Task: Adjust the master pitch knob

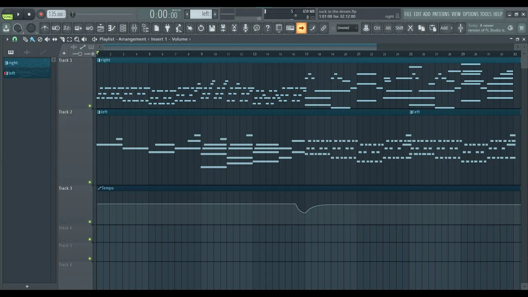Action: [31, 28]
